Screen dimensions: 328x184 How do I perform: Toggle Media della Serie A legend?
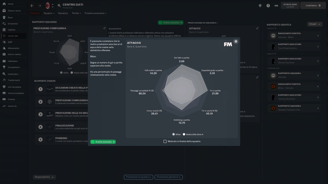coord(193,134)
